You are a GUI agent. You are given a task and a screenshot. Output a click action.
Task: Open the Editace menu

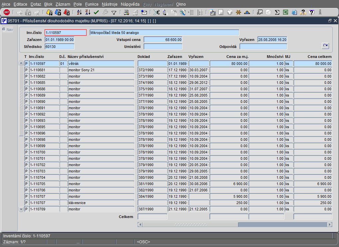pyautogui.click(x=20, y=4)
